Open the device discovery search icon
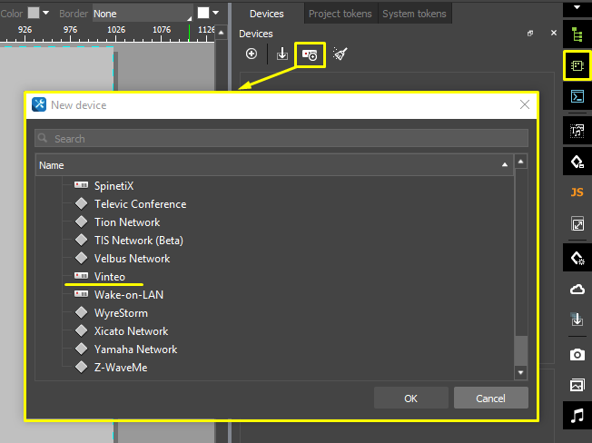This screenshot has height=443, width=592. tap(310, 54)
